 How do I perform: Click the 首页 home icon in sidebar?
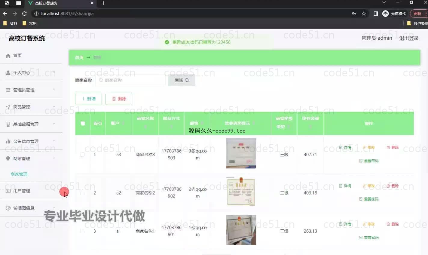8,56
